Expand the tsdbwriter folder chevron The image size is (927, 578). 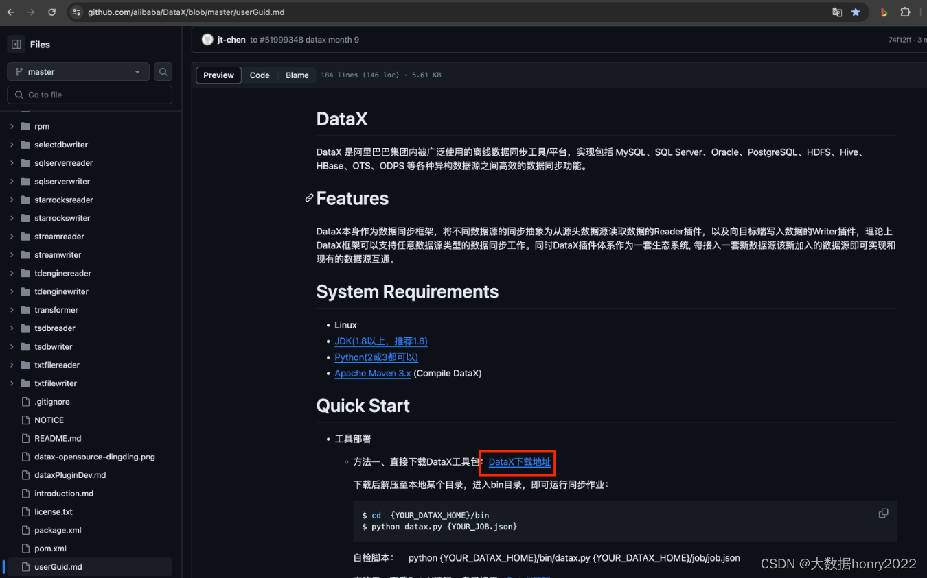12,347
